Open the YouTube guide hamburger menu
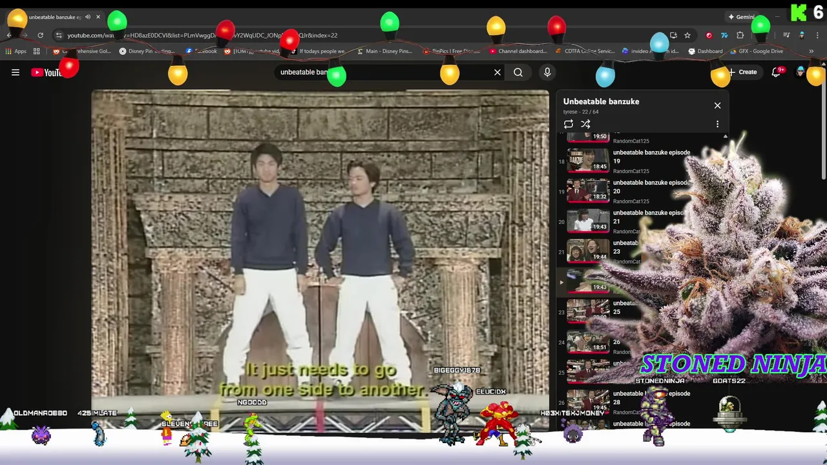Image resolution: width=827 pixels, height=465 pixels. [x=16, y=72]
